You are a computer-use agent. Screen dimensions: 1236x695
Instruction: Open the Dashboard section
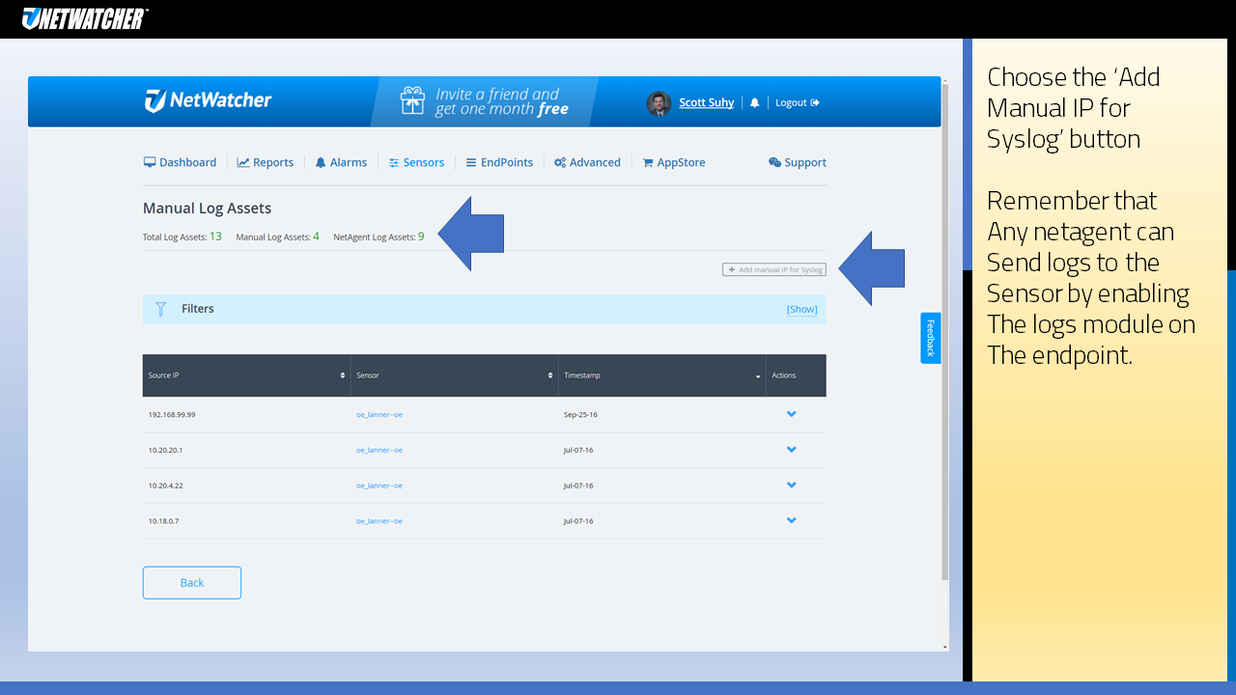(x=180, y=162)
